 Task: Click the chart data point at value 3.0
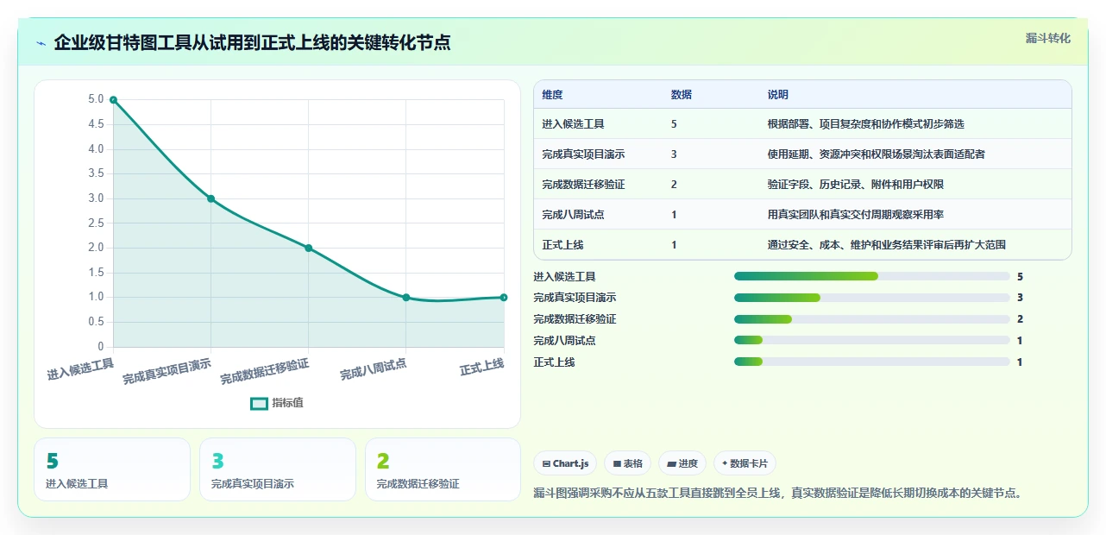(x=211, y=198)
